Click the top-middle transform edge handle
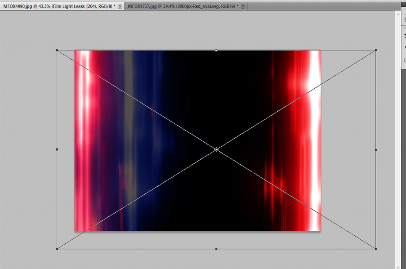406x269 pixels. coord(216,50)
